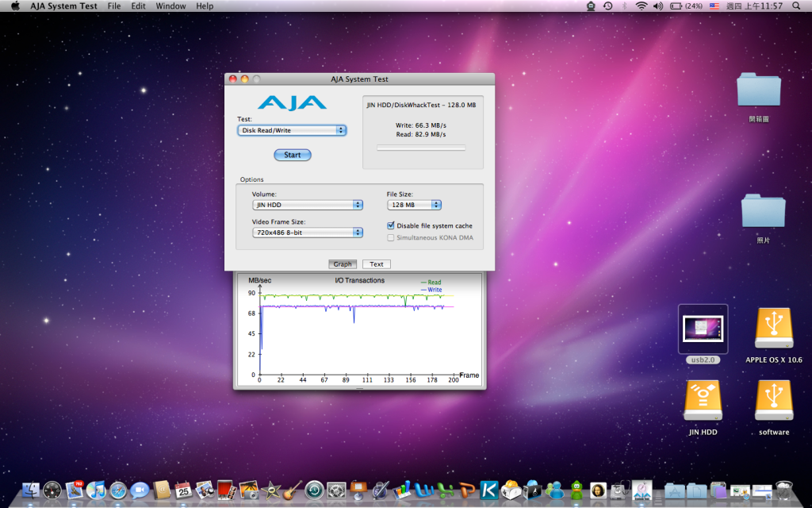
Task: Open the File Size dropdown 128 MB
Action: coord(414,205)
